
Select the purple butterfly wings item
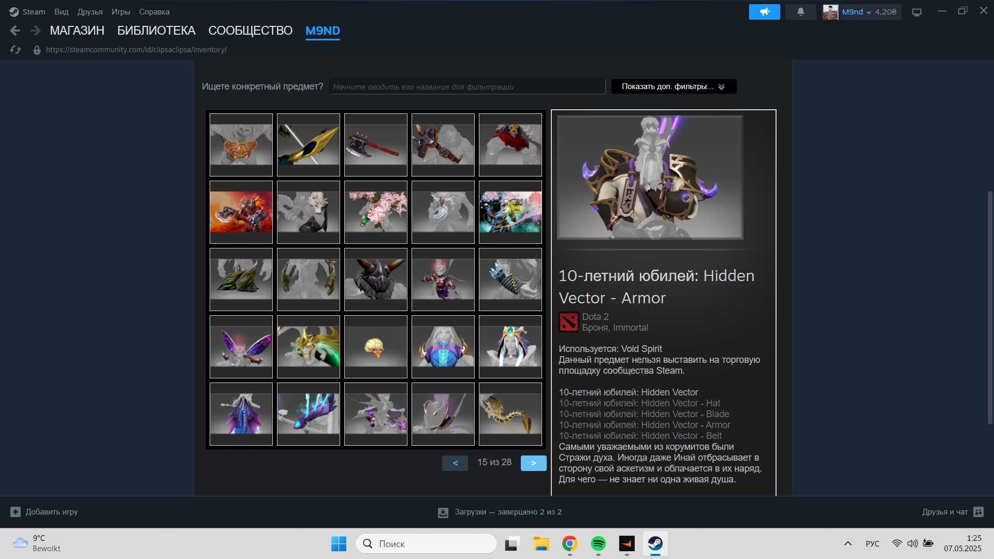241,347
